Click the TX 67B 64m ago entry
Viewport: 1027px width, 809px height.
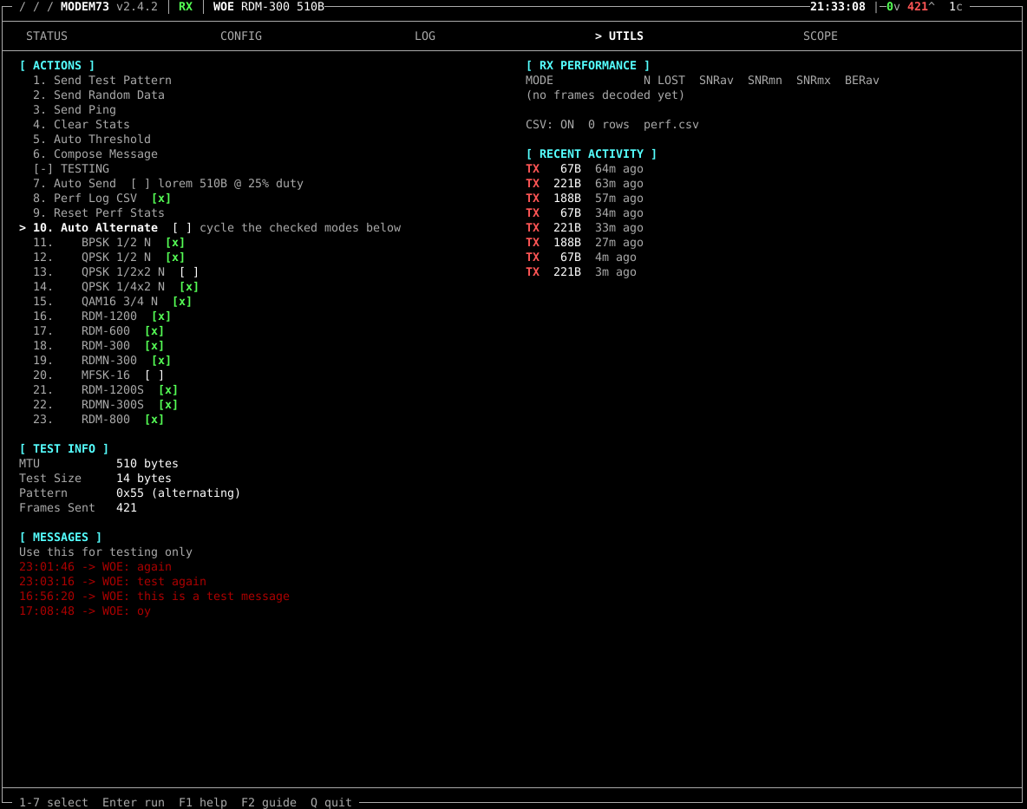(585, 169)
